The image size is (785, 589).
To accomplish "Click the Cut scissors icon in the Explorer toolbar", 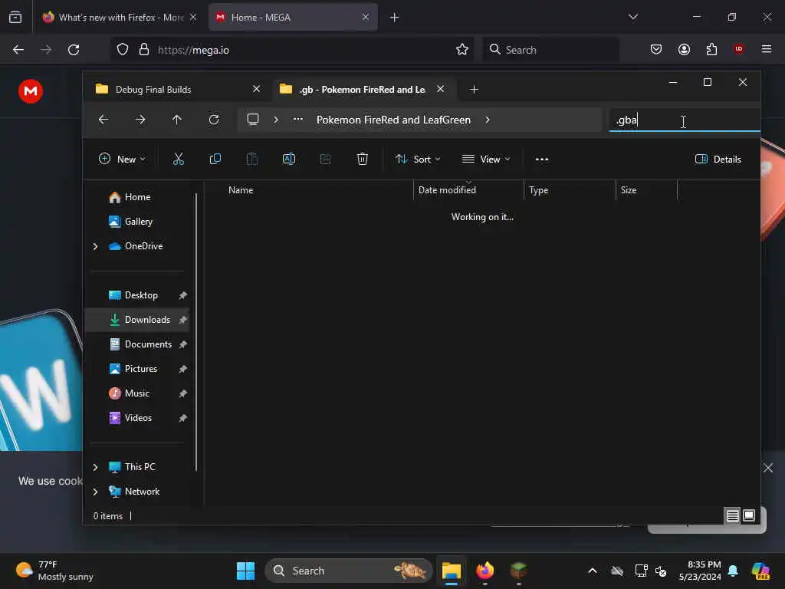I will tap(178, 160).
